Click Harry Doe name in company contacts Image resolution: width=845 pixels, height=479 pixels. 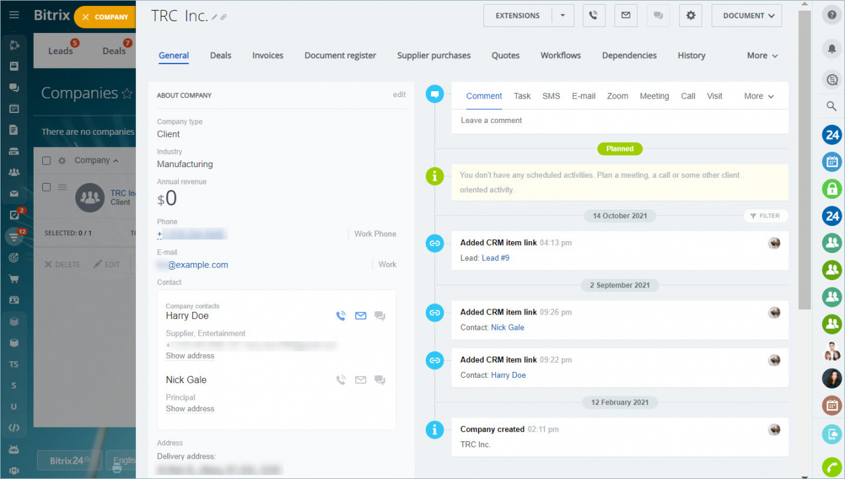(187, 316)
